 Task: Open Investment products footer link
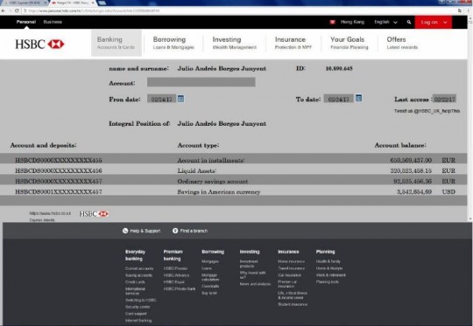(249, 263)
